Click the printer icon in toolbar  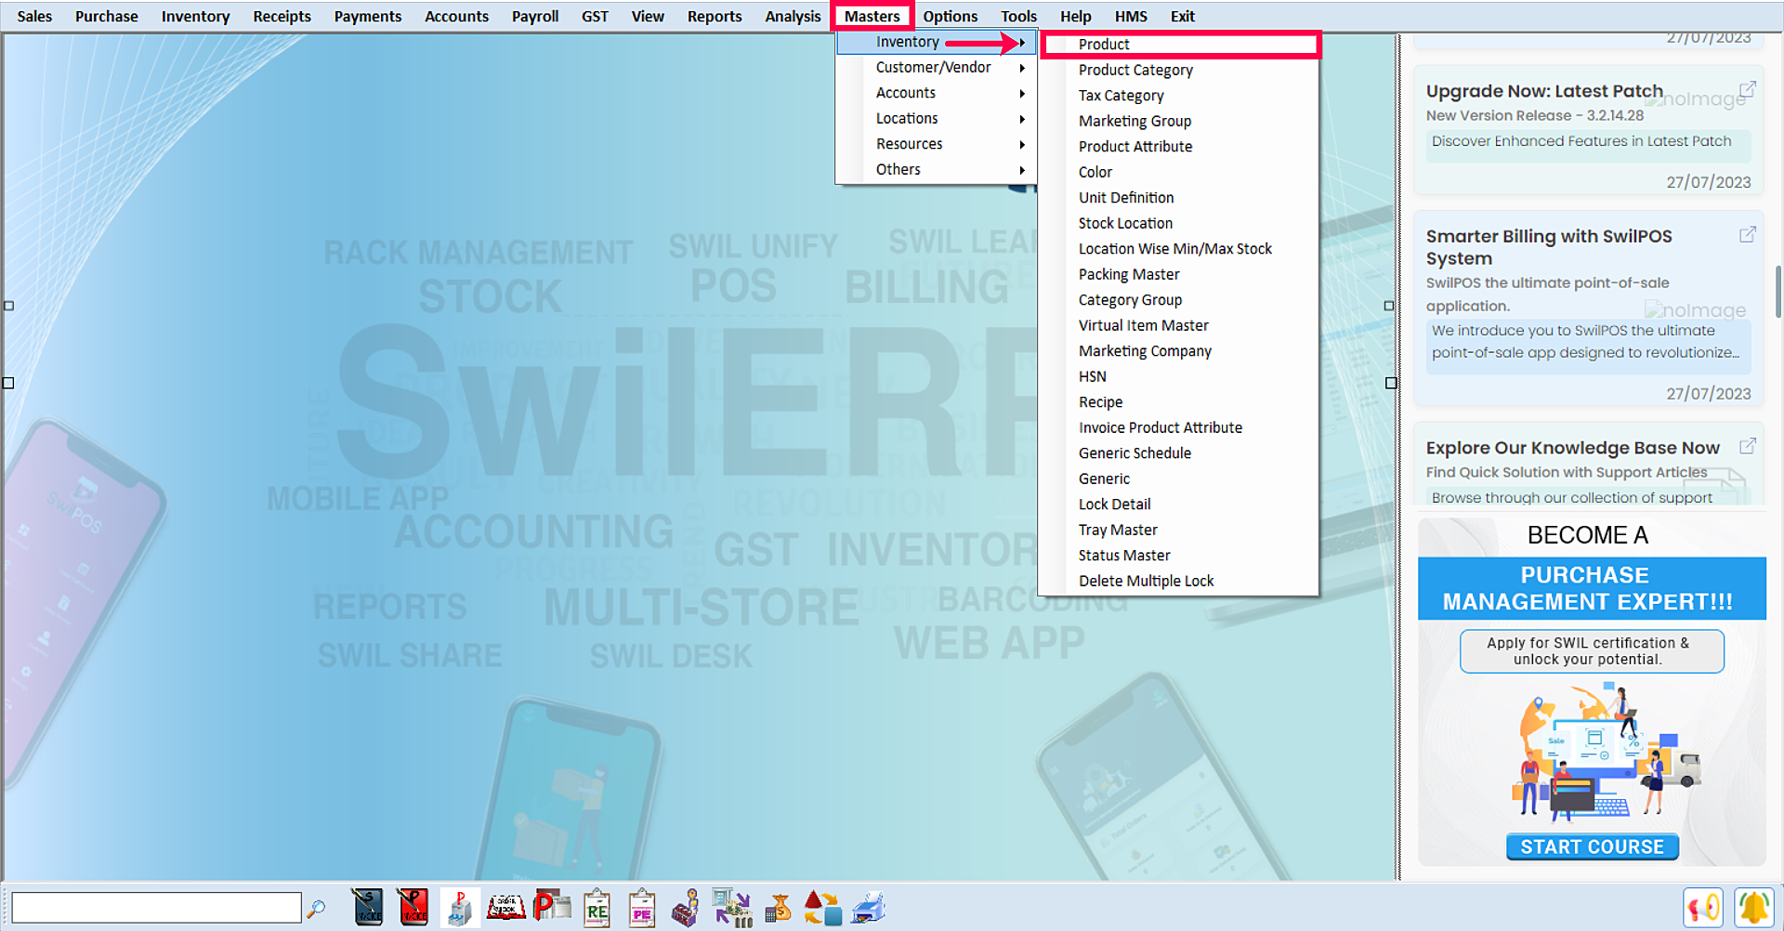point(868,908)
